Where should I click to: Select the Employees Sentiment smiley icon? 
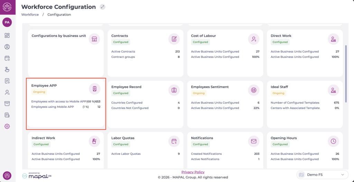pyautogui.click(x=253, y=90)
